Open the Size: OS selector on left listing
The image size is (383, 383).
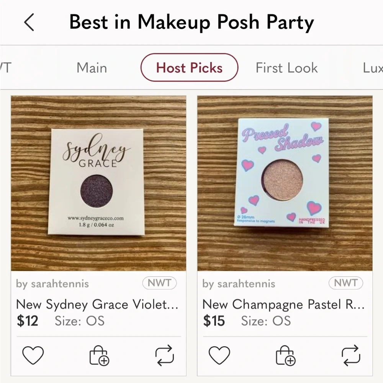tap(80, 321)
